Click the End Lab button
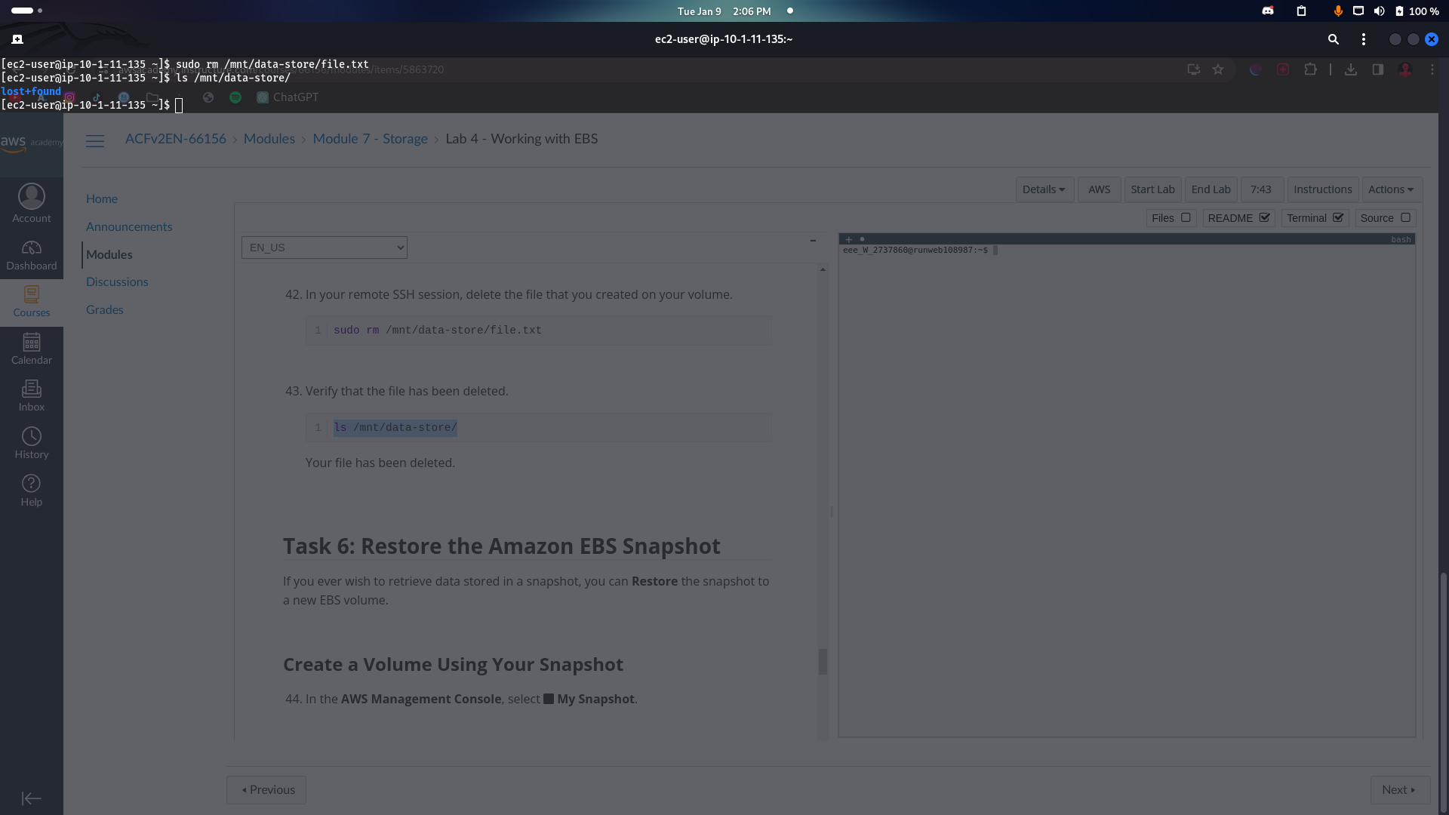The image size is (1449, 815). click(1211, 189)
